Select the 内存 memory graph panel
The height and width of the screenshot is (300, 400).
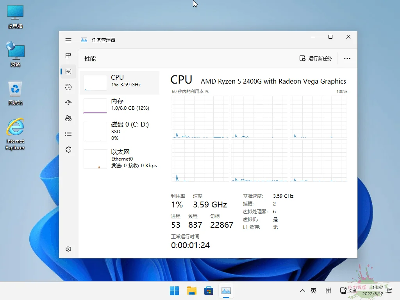click(120, 106)
